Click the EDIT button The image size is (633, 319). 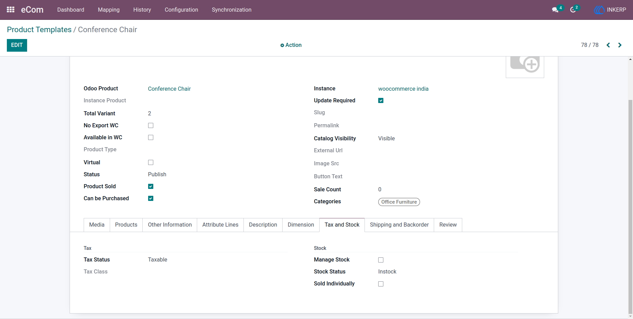pyautogui.click(x=17, y=45)
